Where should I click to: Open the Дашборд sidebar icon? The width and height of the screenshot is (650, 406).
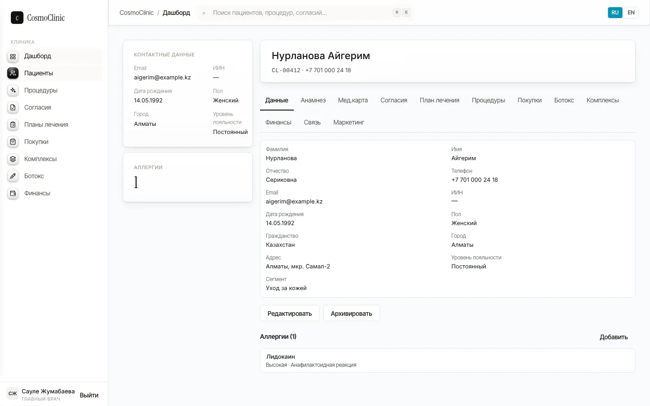[x=13, y=56]
